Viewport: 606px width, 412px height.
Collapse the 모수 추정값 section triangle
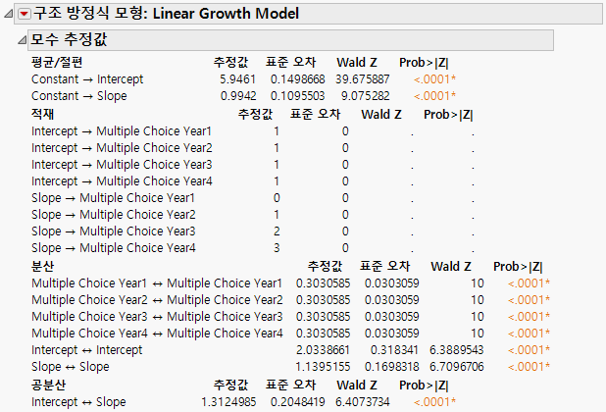(23, 40)
